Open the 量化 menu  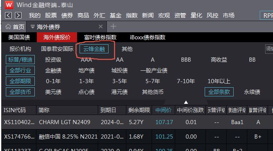(x=196, y=15)
